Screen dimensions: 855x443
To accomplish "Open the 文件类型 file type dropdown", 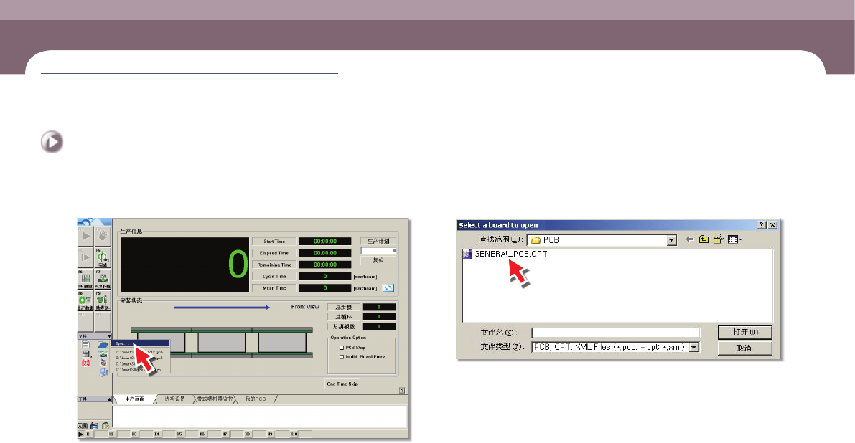I will point(694,347).
